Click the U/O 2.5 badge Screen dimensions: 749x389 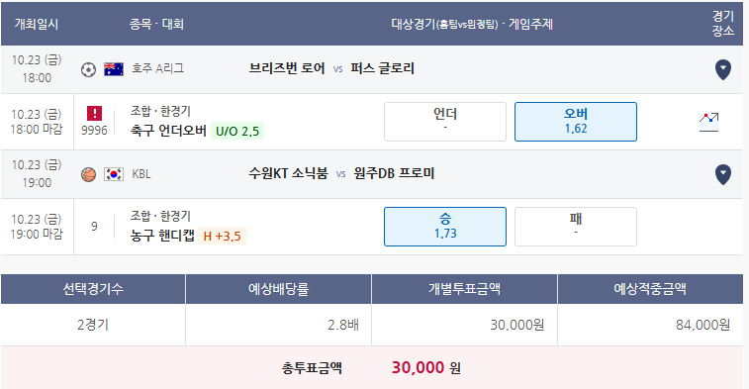point(237,131)
